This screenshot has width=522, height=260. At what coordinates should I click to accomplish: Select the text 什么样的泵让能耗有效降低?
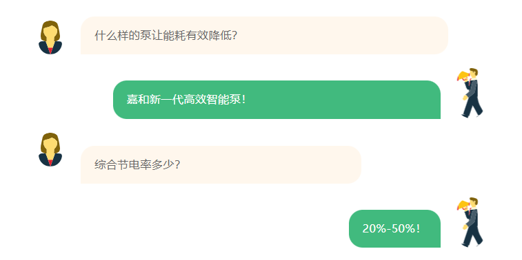165,35
